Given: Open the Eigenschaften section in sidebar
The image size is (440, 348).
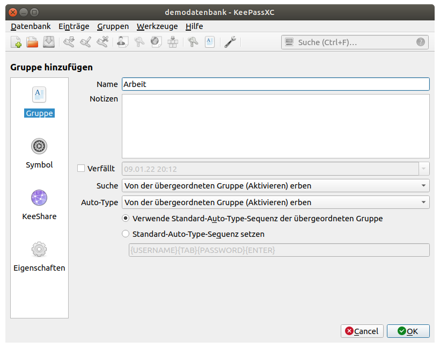Looking at the screenshot, I should [x=39, y=256].
